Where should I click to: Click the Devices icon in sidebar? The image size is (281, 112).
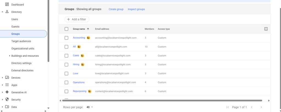point(7,78)
